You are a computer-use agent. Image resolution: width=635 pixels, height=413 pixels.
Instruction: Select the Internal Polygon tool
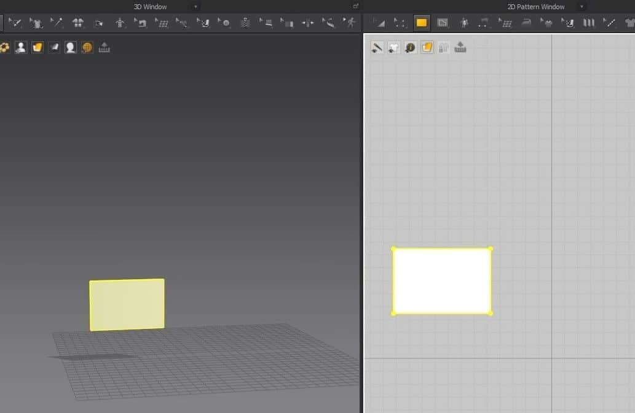443,23
